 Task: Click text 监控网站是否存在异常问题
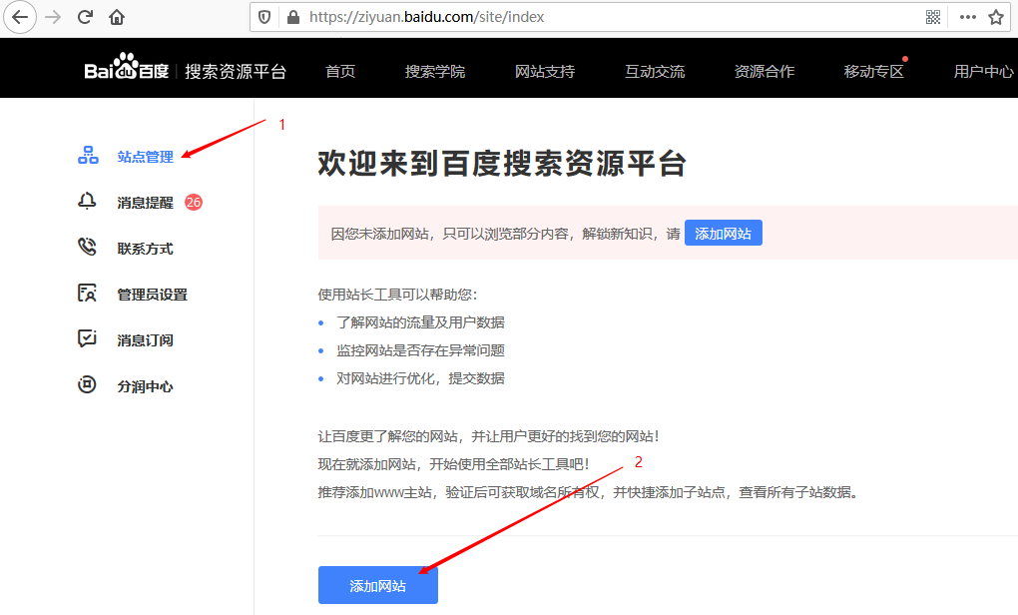pos(421,350)
